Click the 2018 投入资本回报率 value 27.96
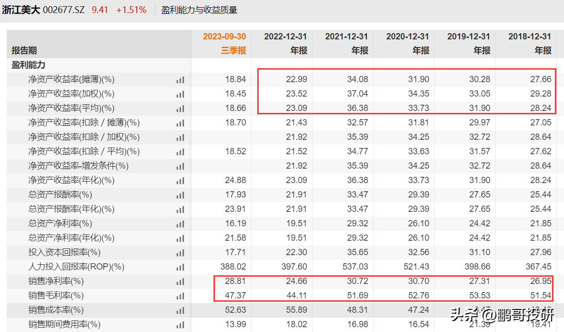564x332 pixels. (540, 252)
